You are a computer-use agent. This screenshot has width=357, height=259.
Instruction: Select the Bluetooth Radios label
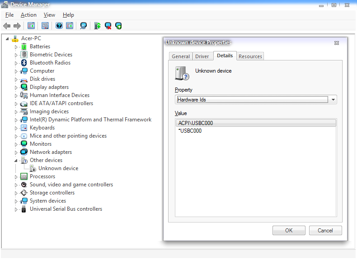pos(50,63)
